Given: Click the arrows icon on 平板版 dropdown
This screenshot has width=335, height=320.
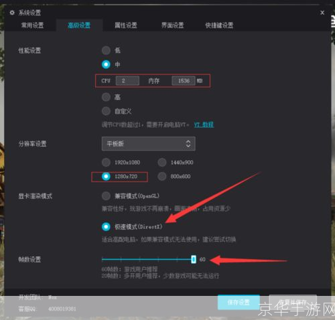Looking at the screenshot, I should [x=188, y=144].
